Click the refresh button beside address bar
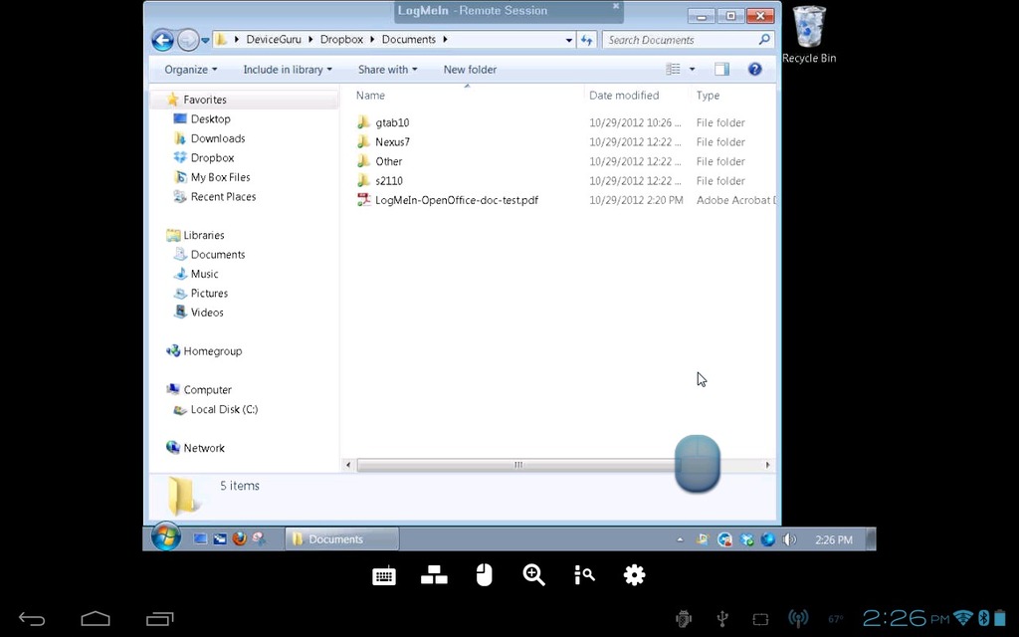The image size is (1019, 637). tap(587, 40)
